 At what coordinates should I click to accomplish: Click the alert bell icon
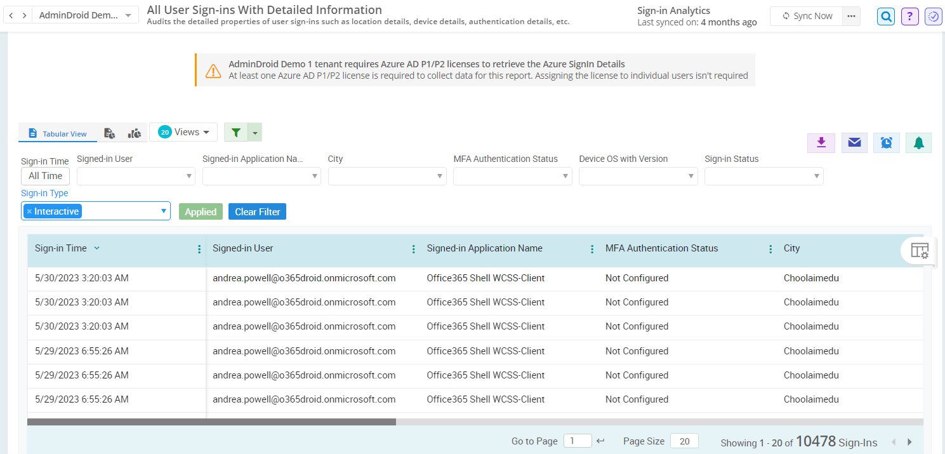pyautogui.click(x=919, y=143)
